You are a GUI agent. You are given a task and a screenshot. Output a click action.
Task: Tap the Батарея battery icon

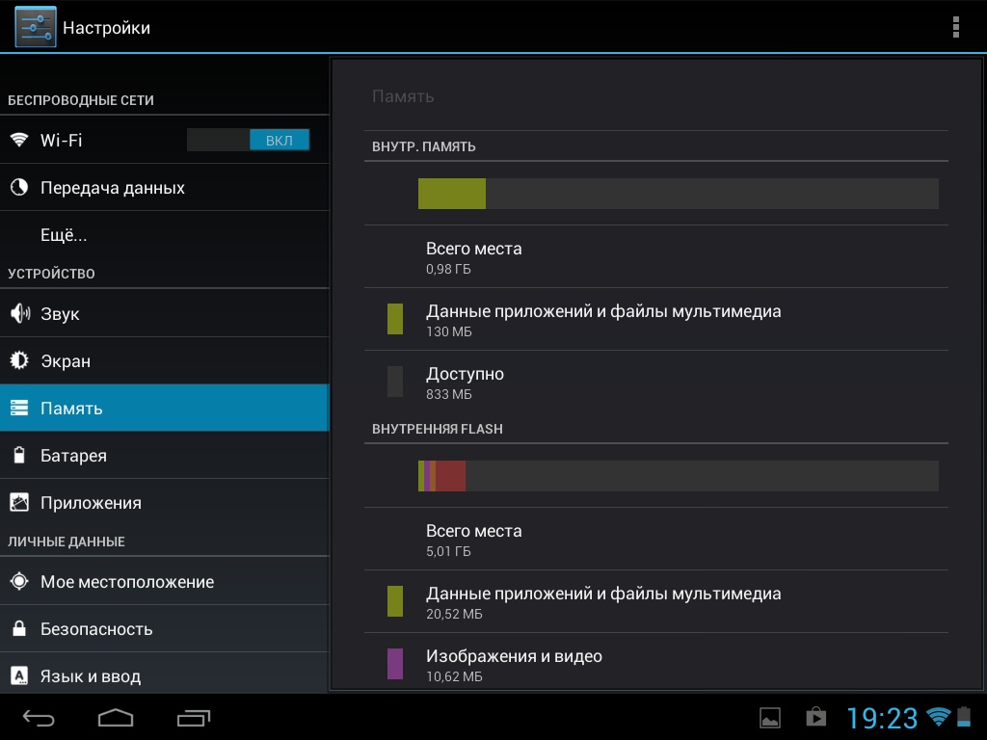click(x=19, y=456)
